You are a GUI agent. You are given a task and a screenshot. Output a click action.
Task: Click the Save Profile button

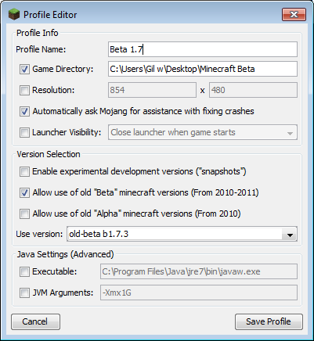point(269,321)
